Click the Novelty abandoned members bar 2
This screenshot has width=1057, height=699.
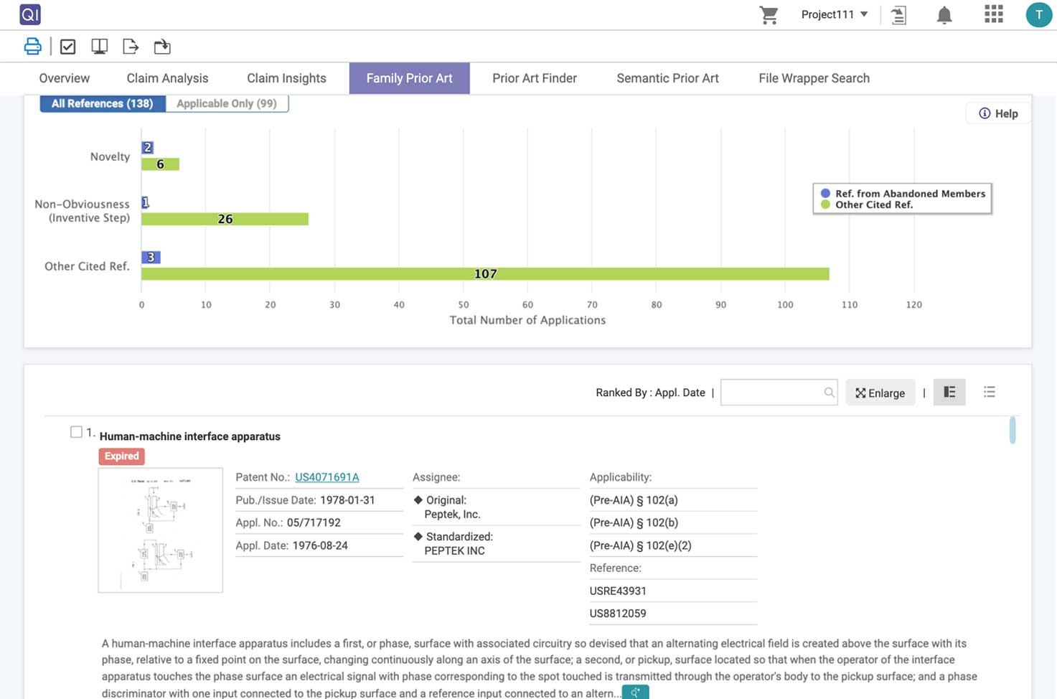point(148,147)
